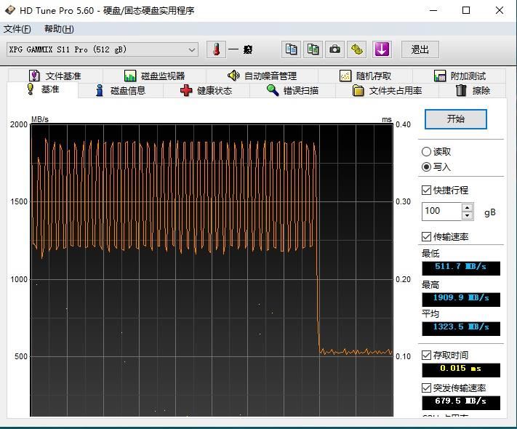Minimize the HD Tune Pro window
The height and width of the screenshot is (429, 517).
click(x=433, y=11)
